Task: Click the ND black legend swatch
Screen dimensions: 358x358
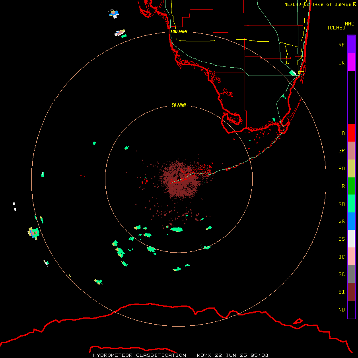Action: (x=351, y=309)
